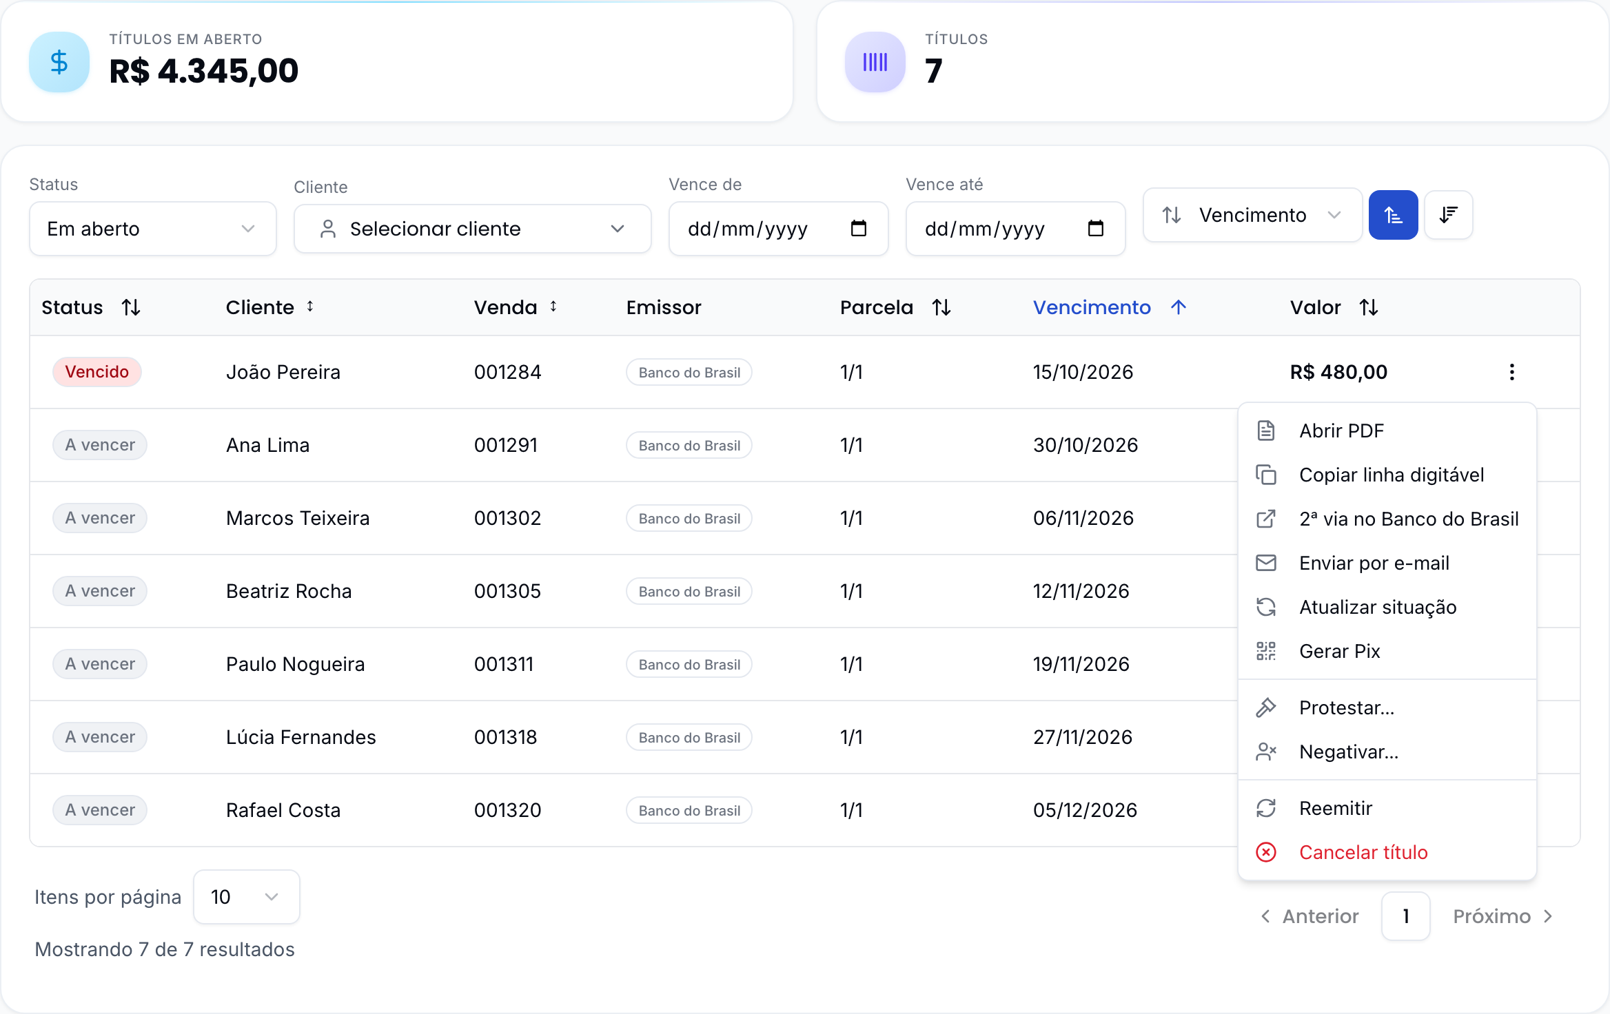The height and width of the screenshot is (1014, 1610).
Task: Click the dollar sign icon for open titles
Action: pos(59,62)
